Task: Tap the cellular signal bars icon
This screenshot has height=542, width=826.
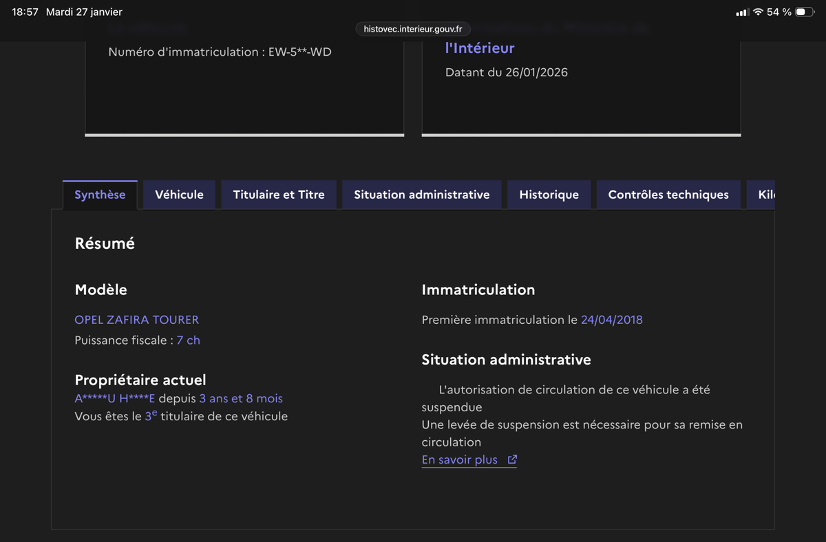Action: [x=742, y=12]
